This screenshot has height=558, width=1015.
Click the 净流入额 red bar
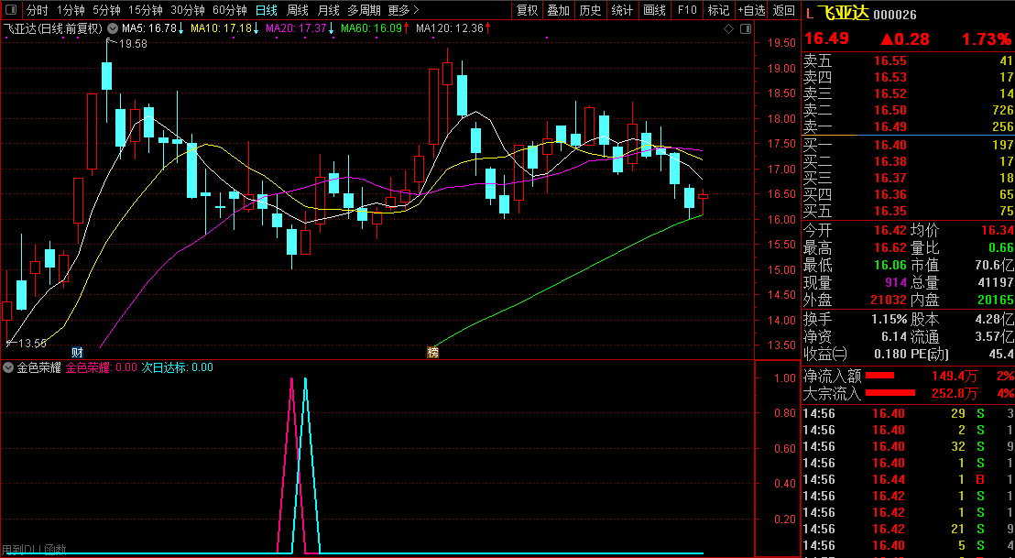pyautogui.click(x=879, y=376)
